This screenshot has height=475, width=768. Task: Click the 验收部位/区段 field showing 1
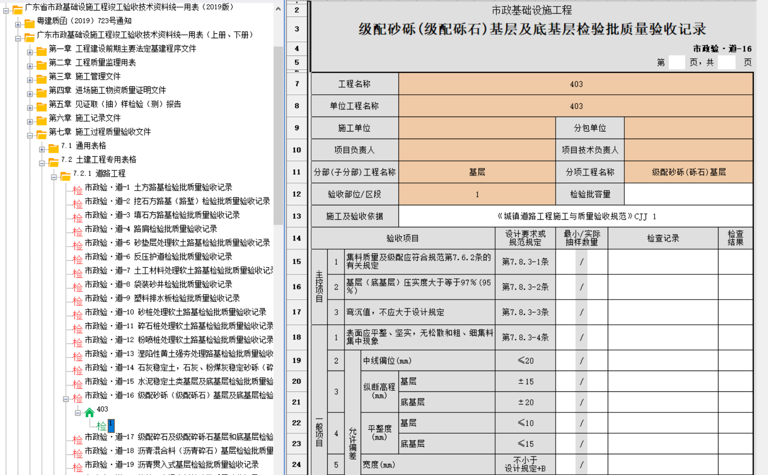(477, 194)
